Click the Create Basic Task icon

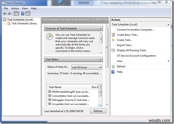[113, 35]
